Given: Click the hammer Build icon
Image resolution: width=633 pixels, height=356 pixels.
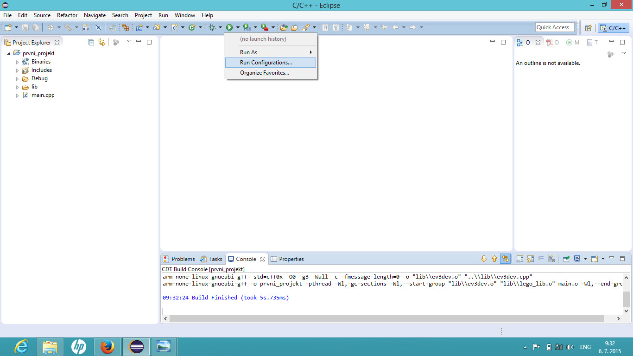Looking at the screenshot, I should coord(68,28).
